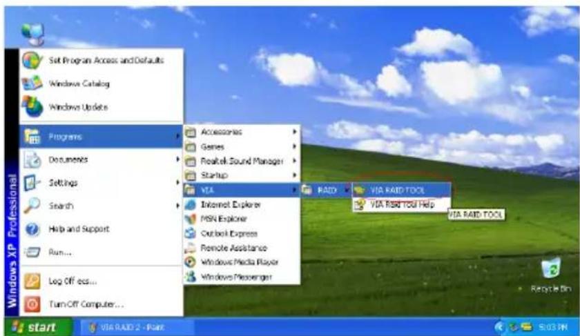The height and width of the screenshot is (336, 580).
Task: Click the tray expand arrow in taskbar
Action: (499, 327)
